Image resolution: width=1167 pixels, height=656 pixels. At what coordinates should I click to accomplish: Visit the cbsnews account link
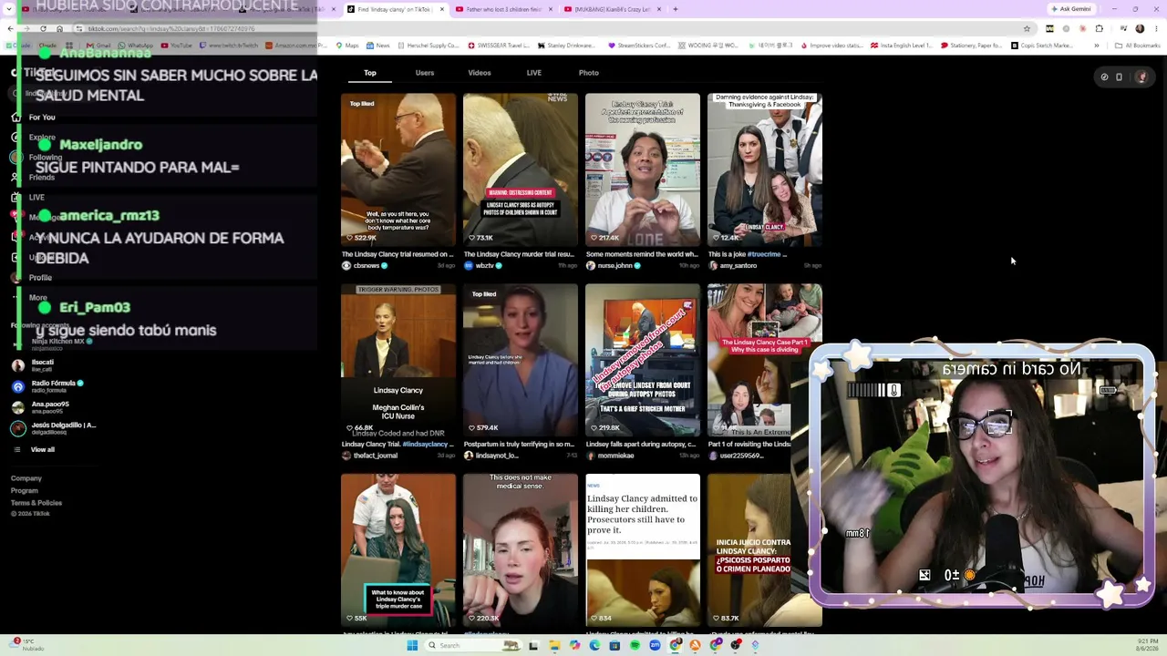(x=366, y=266)
